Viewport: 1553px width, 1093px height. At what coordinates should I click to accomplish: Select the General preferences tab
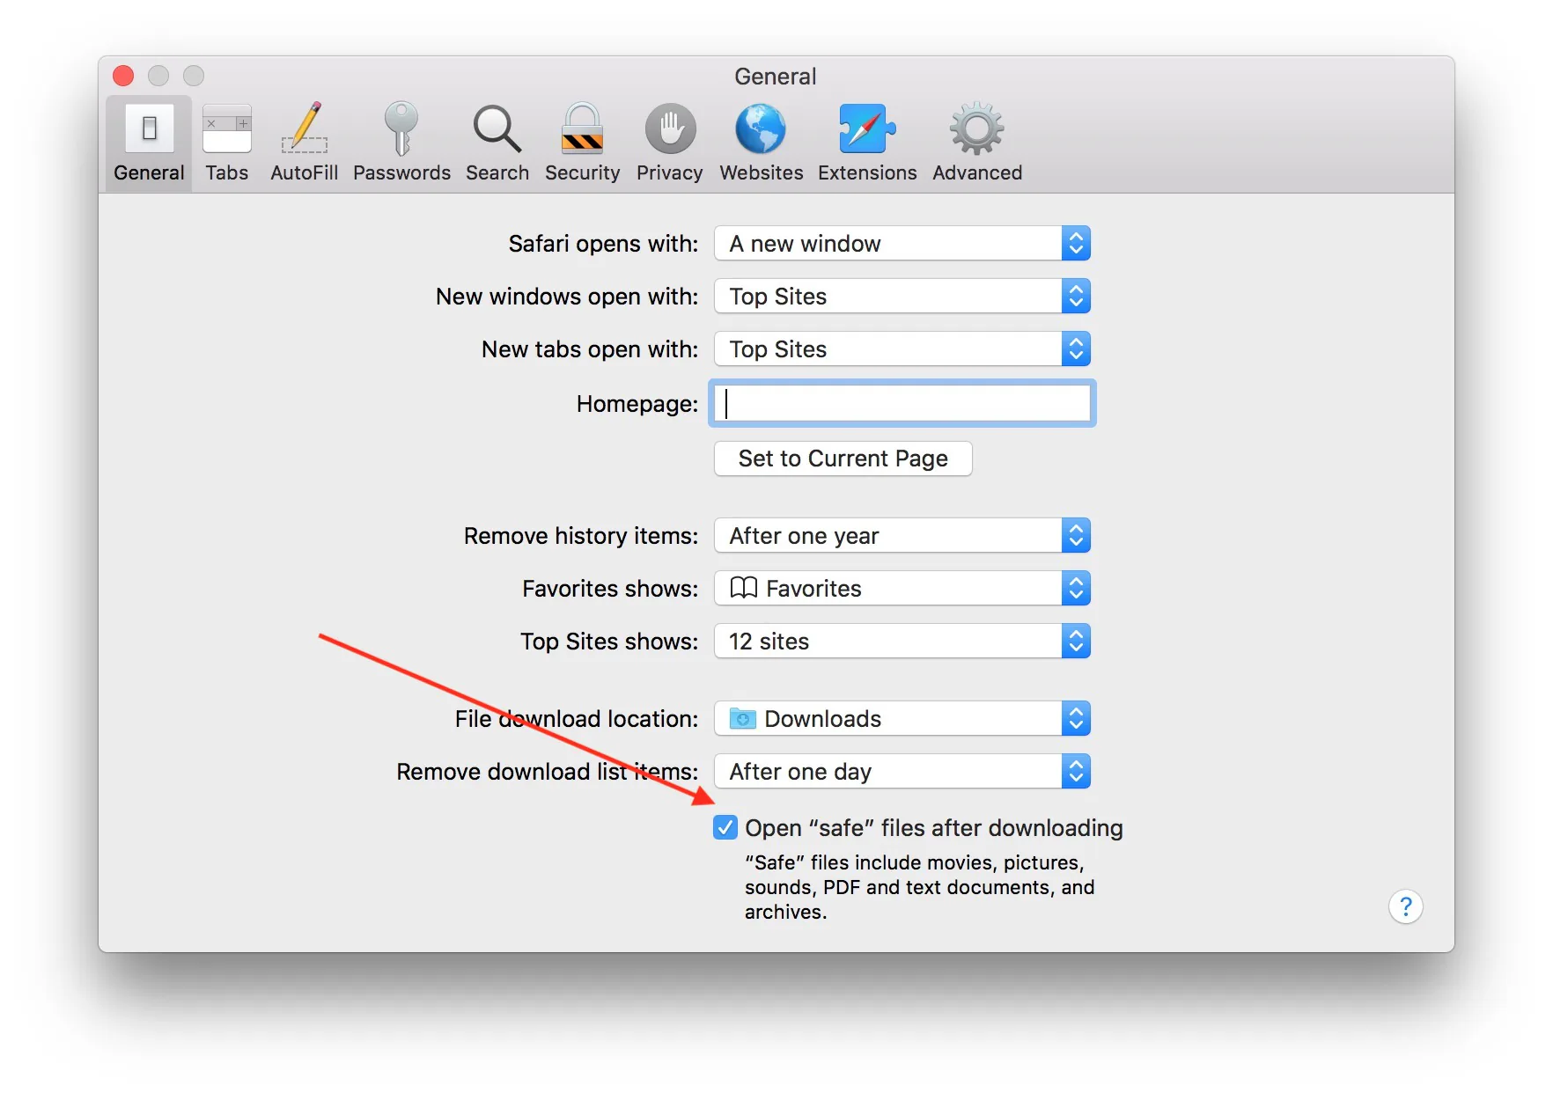149,143
